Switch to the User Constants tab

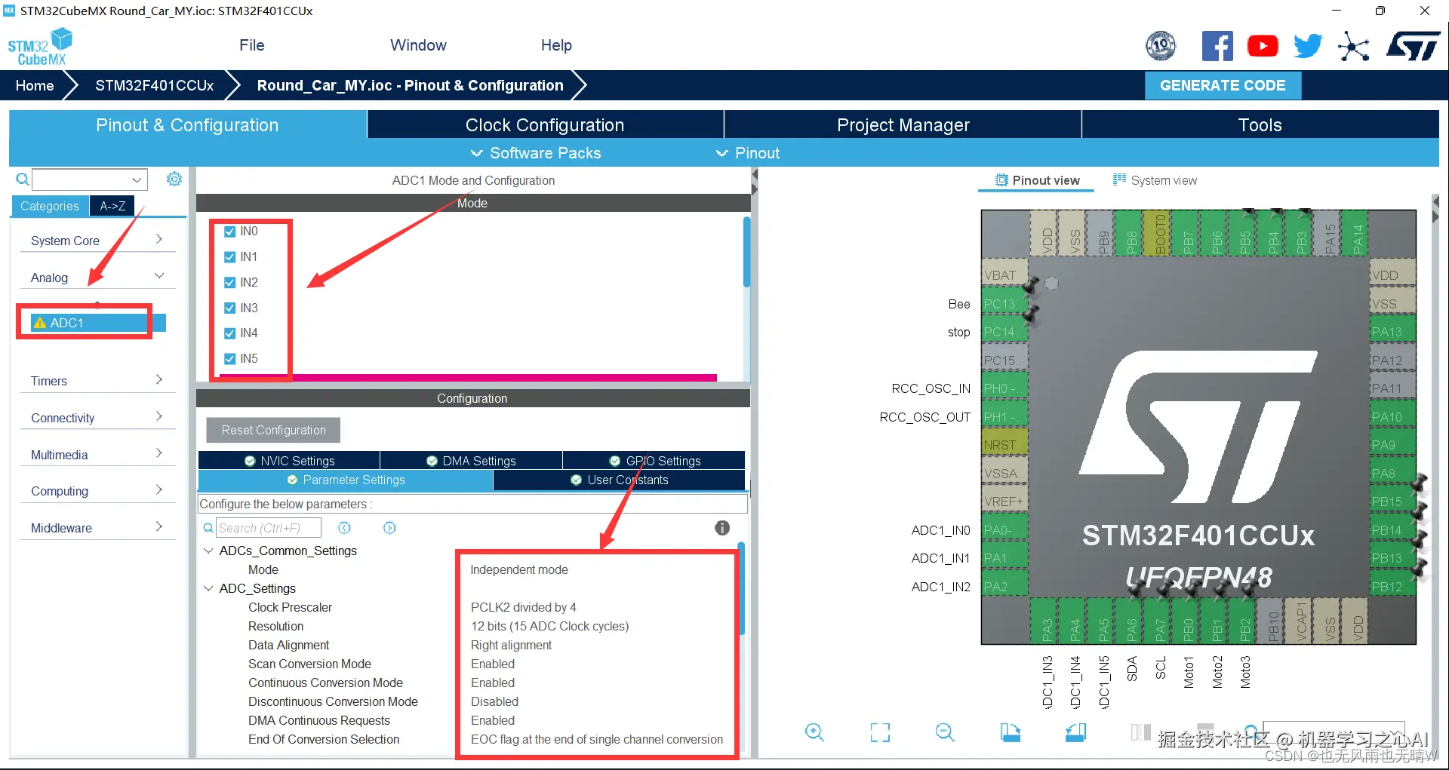click(x=620, y=480)
